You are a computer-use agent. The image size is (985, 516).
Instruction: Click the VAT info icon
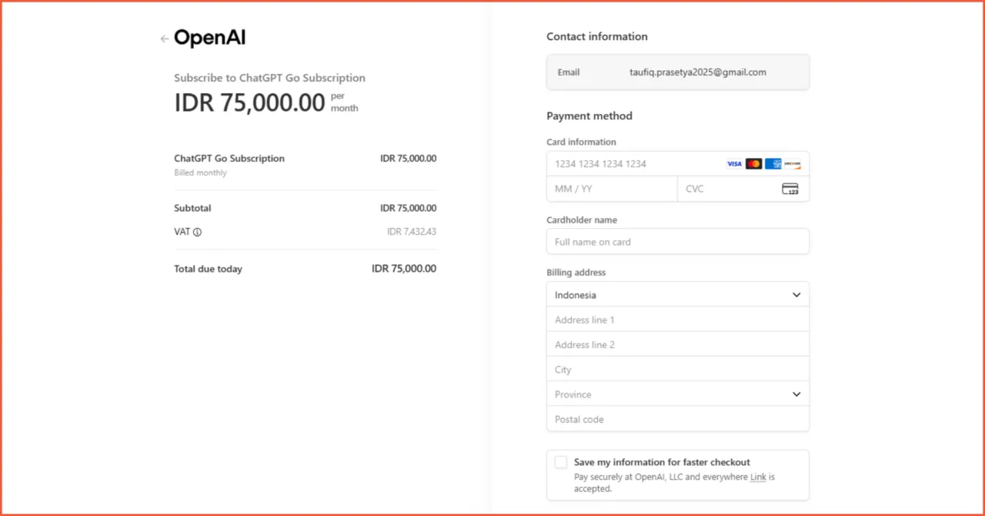[197, 232]
